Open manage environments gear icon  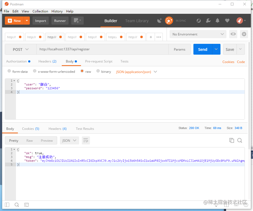(x=244, y=34)
